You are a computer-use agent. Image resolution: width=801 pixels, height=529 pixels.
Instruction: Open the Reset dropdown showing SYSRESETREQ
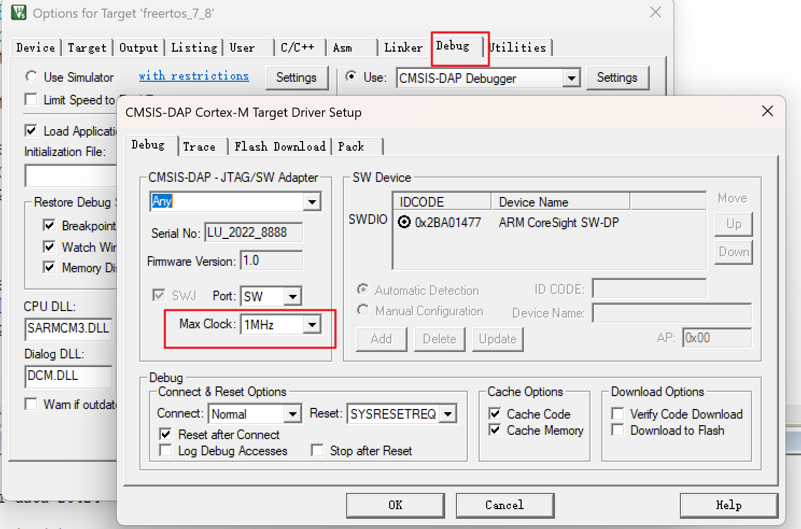(447, 413)
